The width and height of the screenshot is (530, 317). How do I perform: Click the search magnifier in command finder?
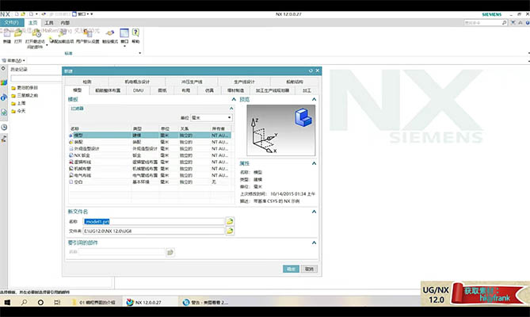click(505, 23)
